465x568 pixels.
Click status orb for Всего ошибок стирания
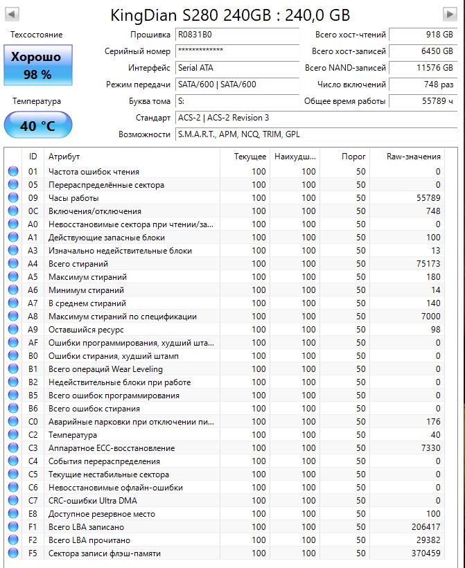coord(13,408)
